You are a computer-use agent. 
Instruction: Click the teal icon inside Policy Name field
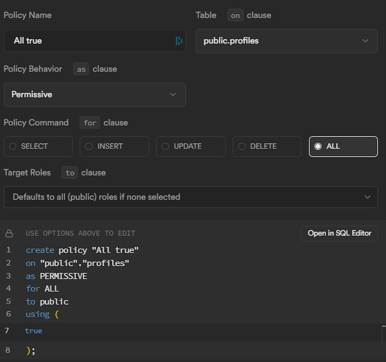point(179,41)
